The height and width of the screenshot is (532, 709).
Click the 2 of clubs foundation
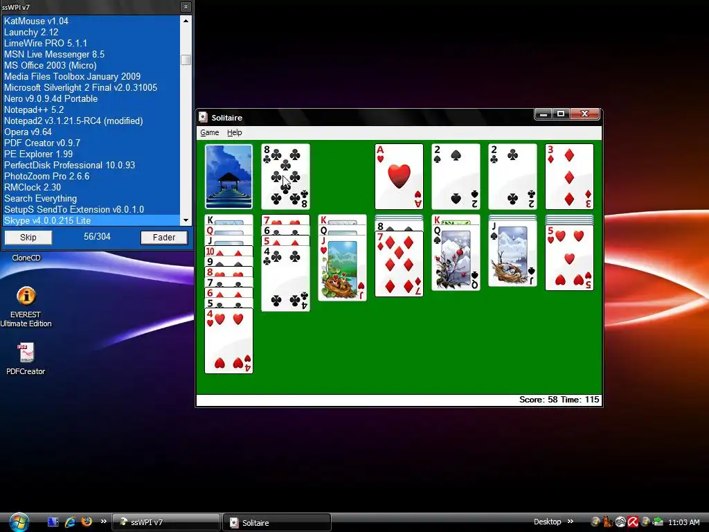[512, 177]
